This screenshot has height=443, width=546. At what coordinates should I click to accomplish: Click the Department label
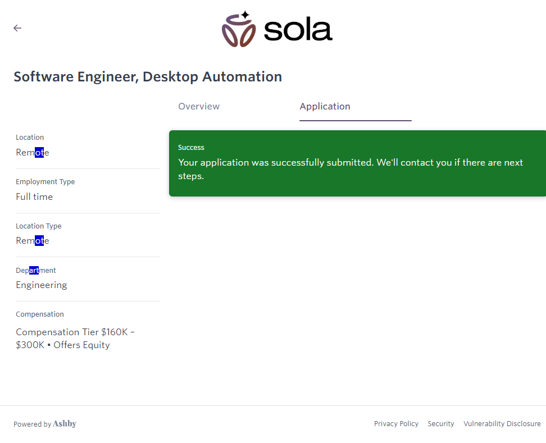pos(36,271)
